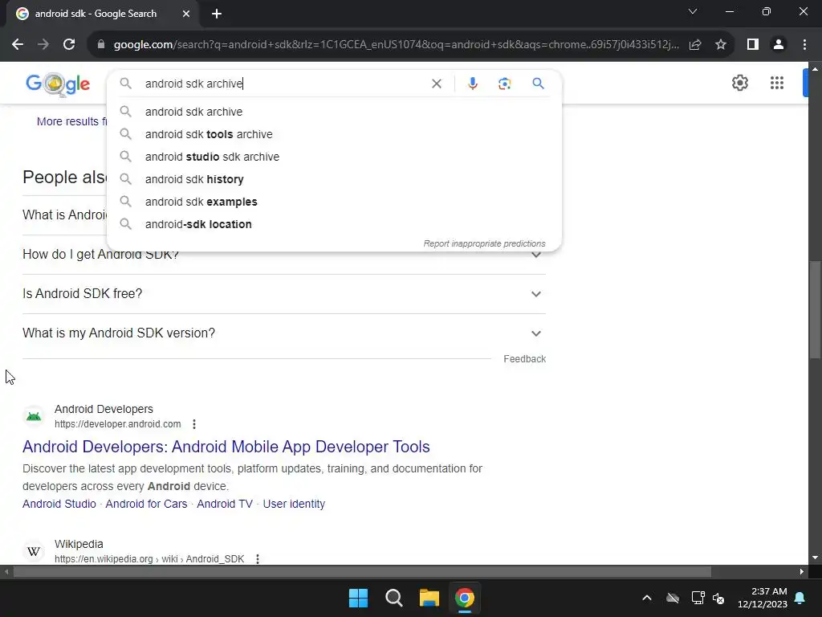The width and height of the screenshot is (822, 617).
Task: Click scrollbar down arrow
Action: click(815, 558)
